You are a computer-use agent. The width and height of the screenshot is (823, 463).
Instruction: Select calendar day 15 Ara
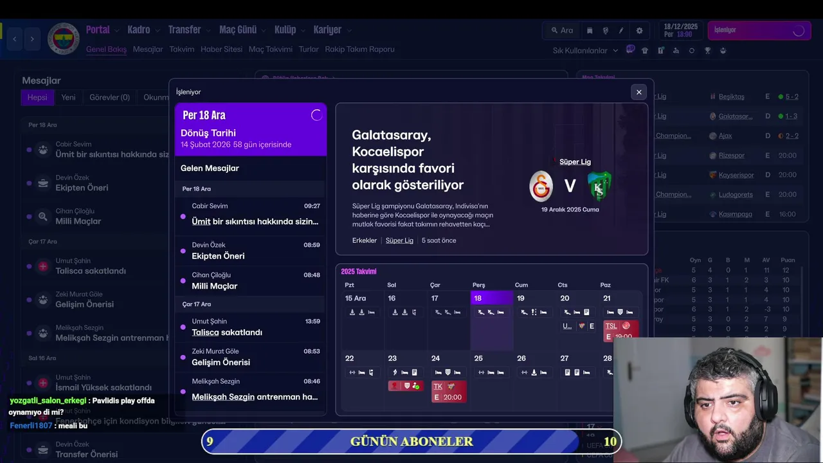(362, 320)
